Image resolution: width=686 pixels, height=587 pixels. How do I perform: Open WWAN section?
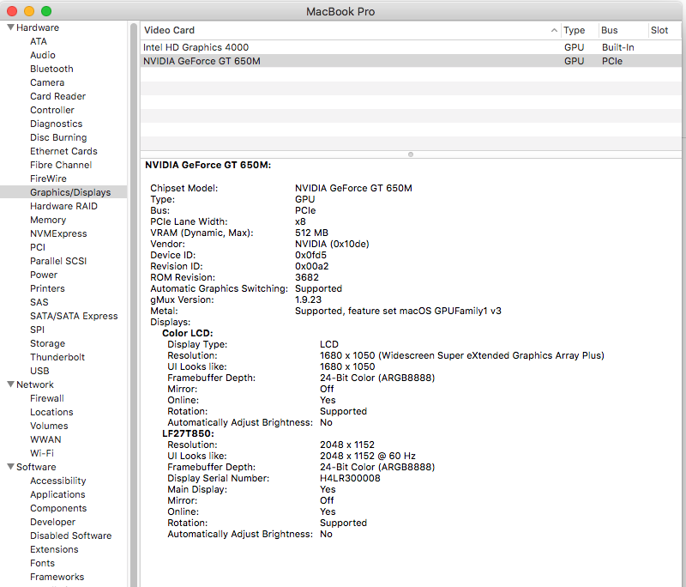pyautogui.click(x=45, y=439)
